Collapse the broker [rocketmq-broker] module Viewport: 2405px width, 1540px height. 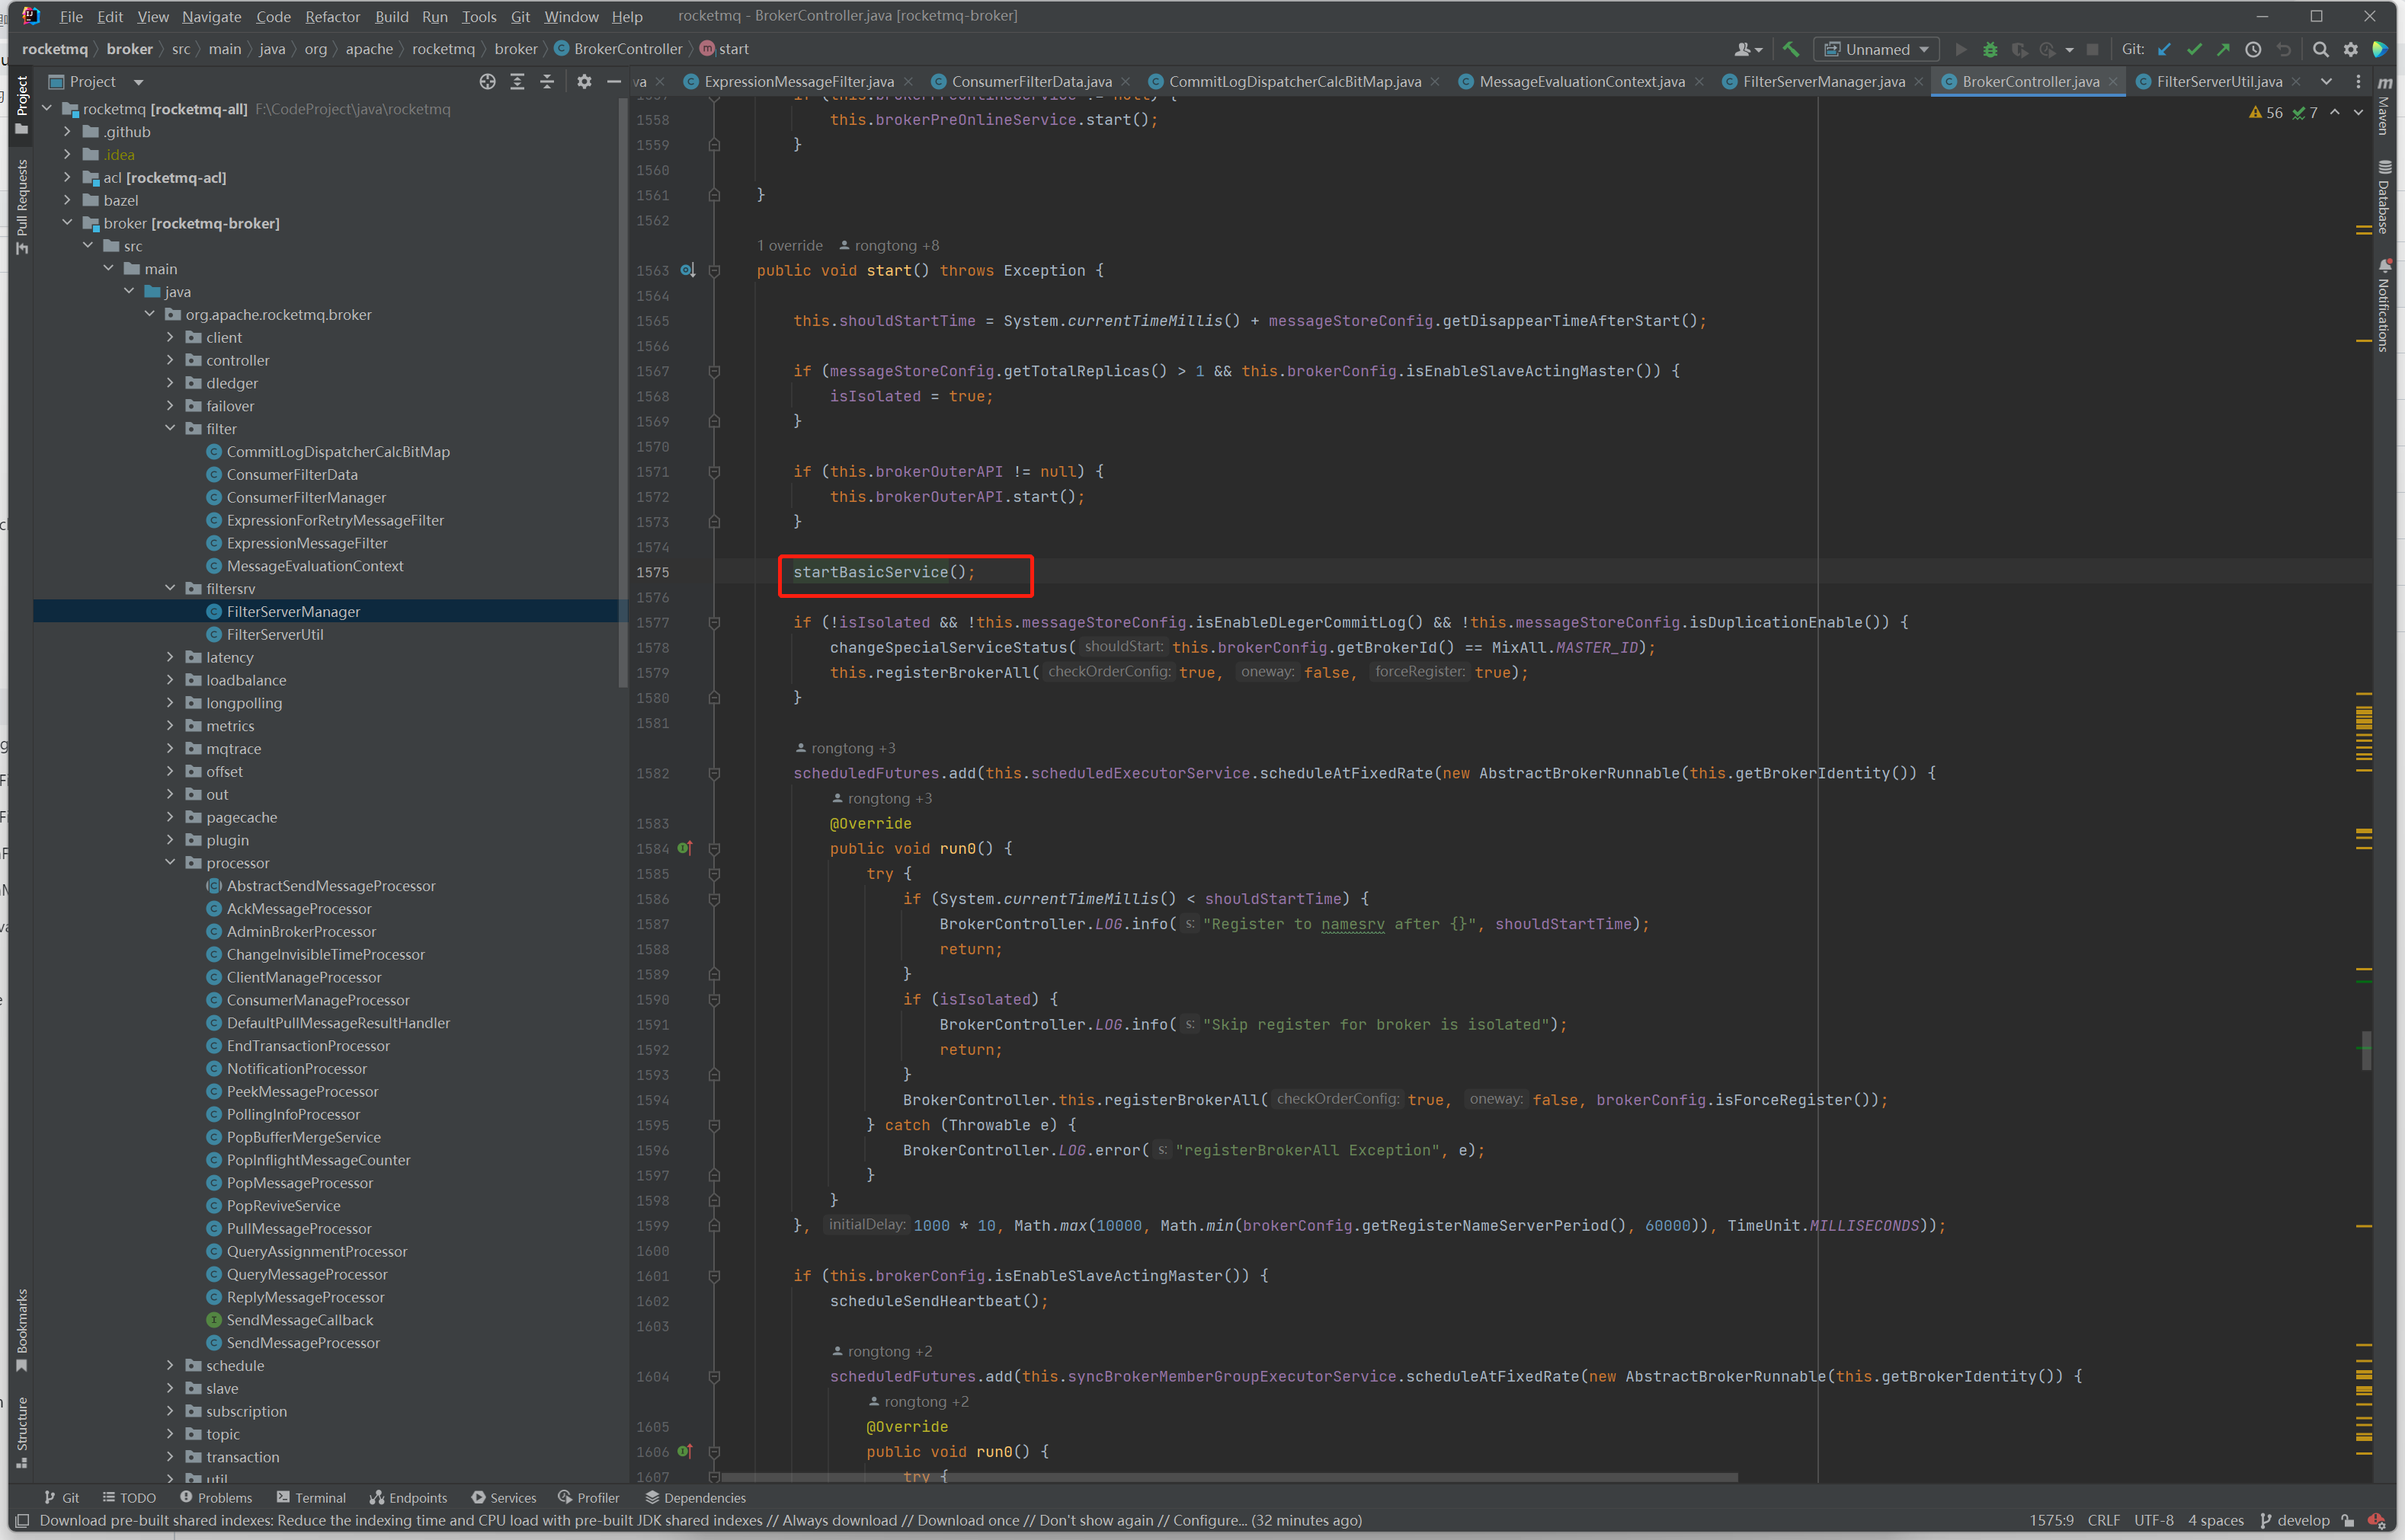[67, 223]
